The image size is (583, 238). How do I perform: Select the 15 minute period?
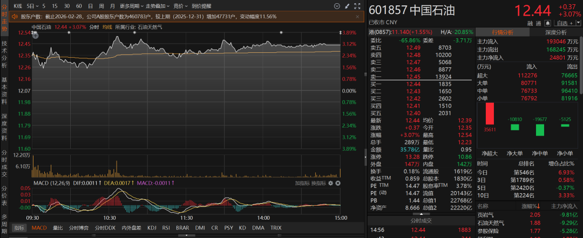click(x=55, y=6)
